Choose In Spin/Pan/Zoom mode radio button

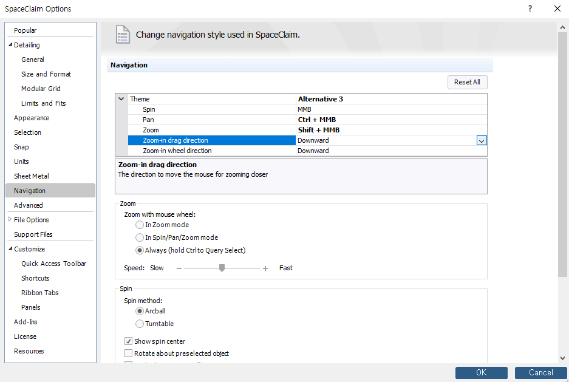(139, 237)
